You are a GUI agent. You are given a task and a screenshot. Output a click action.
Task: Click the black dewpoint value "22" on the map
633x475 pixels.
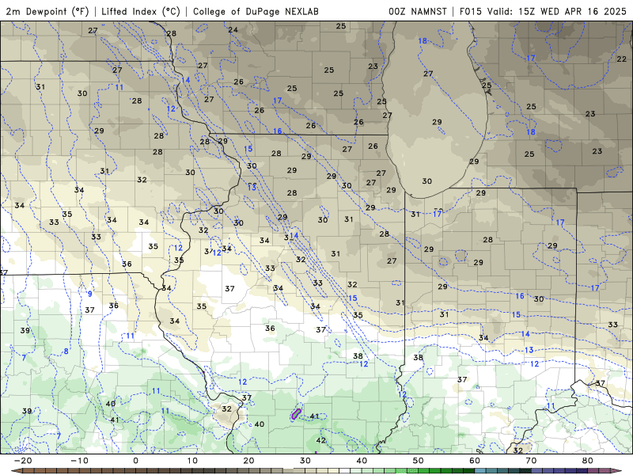tap(622, 59)
